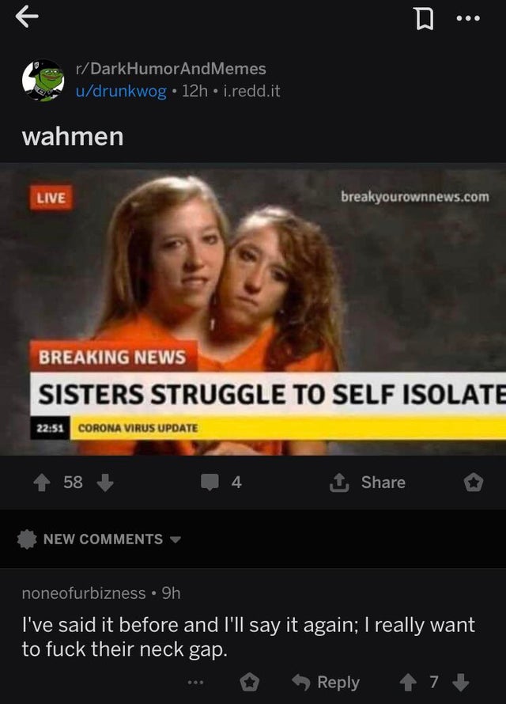
Task: Upvote the post with 58 points
Action: [42, 483]
